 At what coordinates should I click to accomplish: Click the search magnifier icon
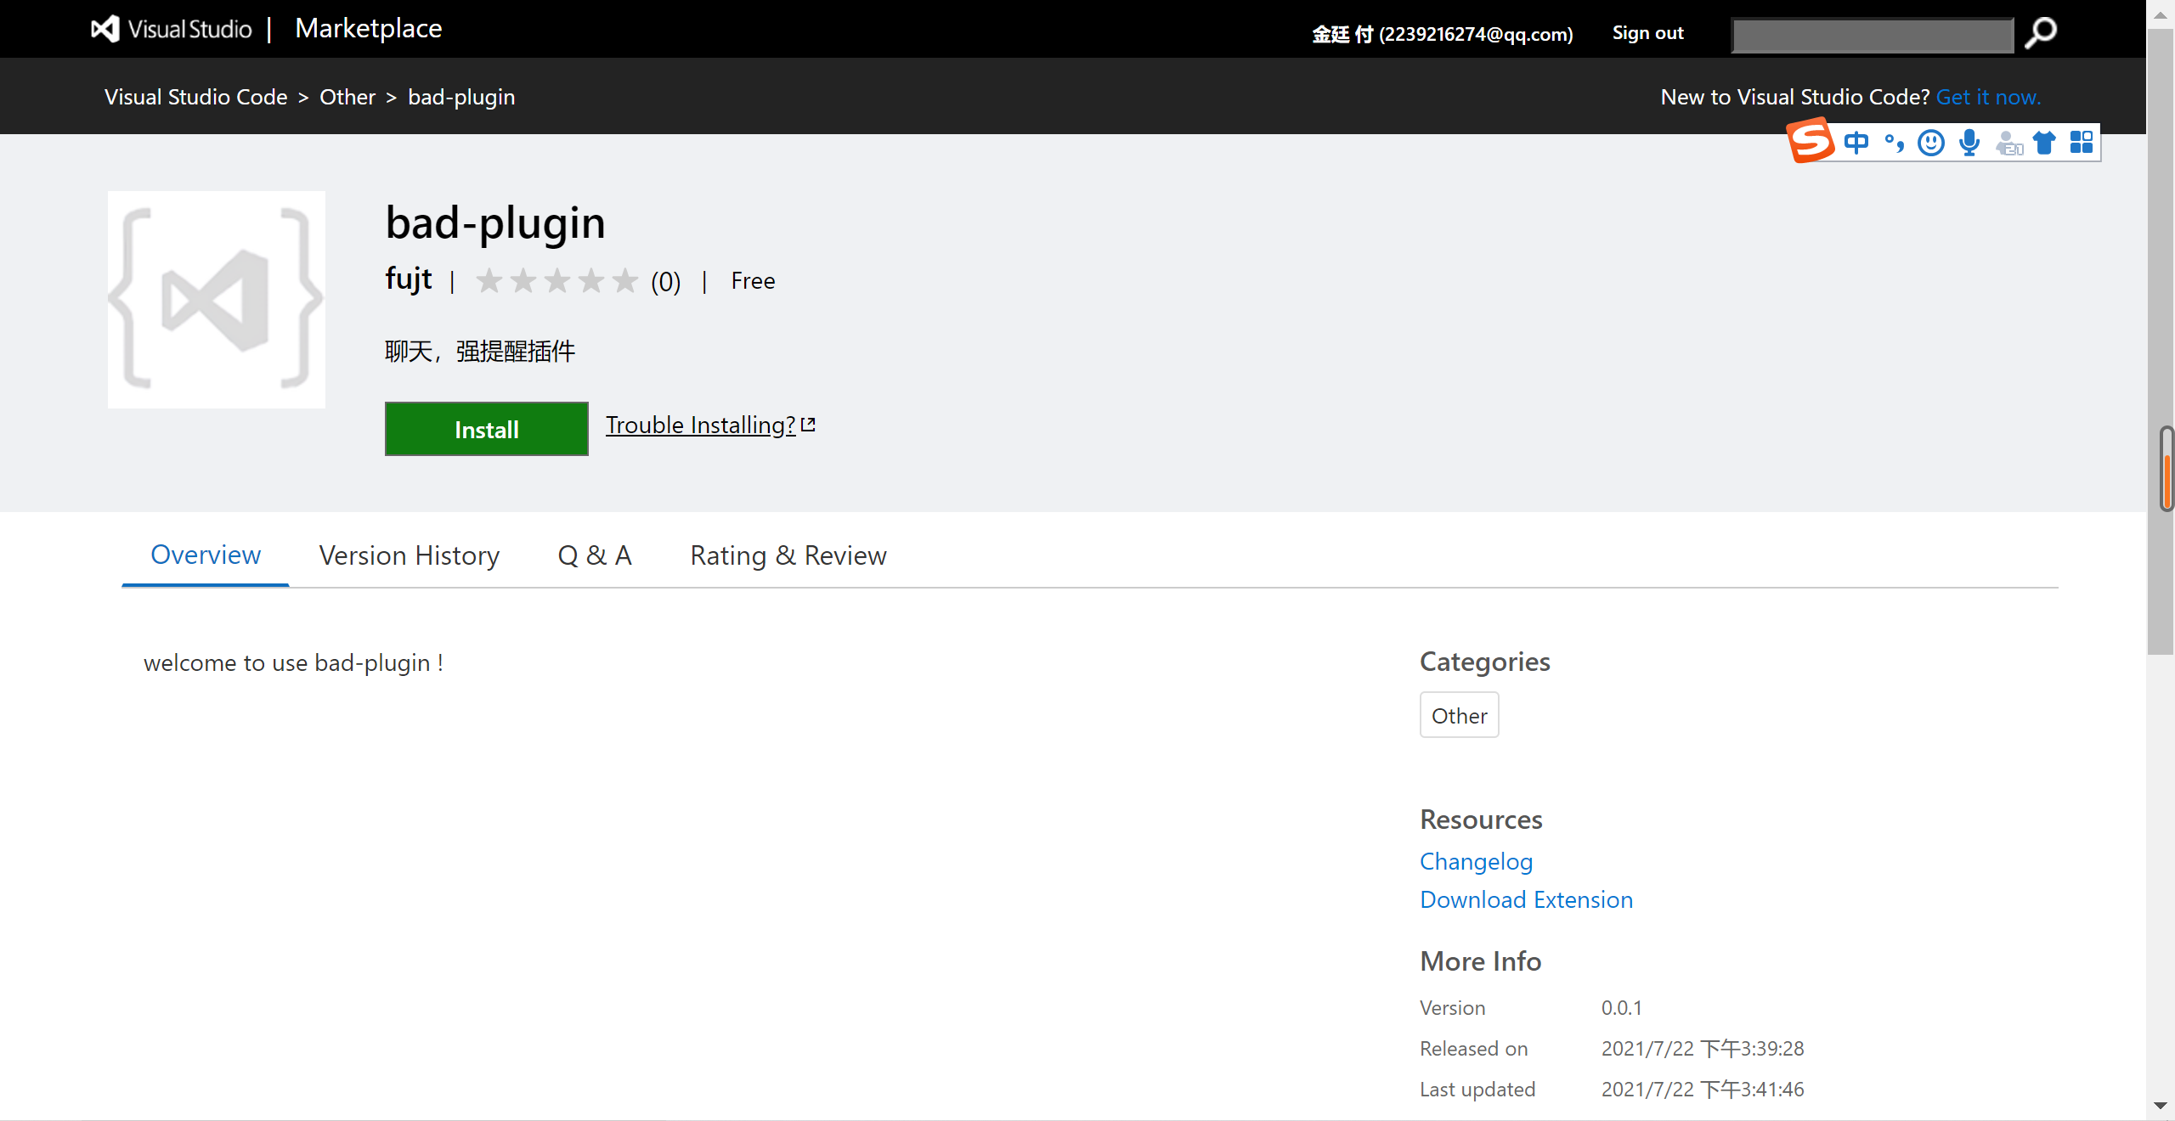[2041, 34]
